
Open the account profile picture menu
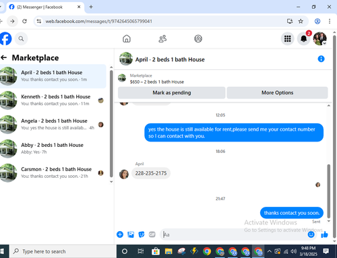[x=319, y=38]
